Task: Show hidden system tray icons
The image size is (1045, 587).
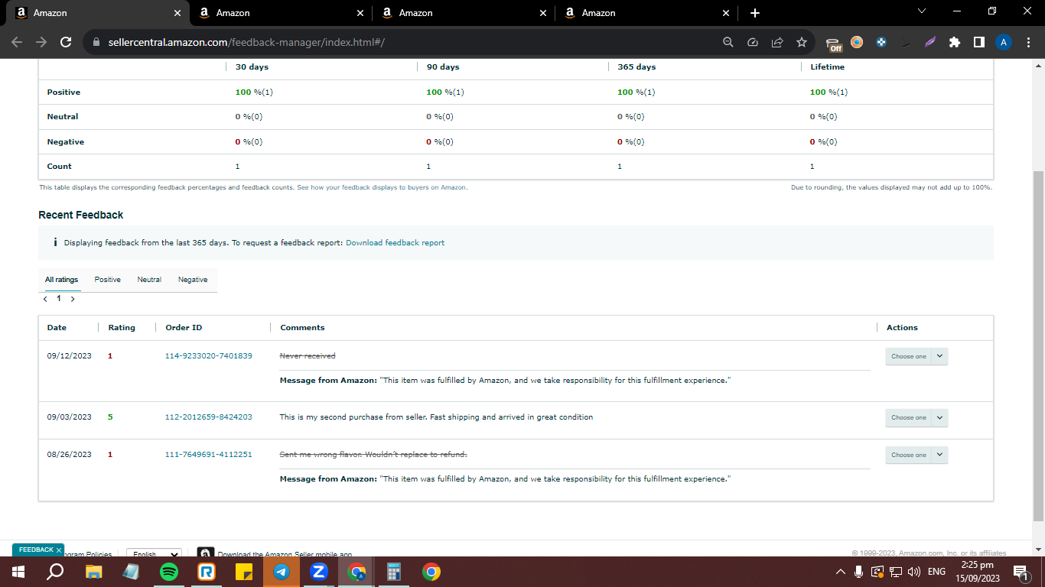Action: [x=841, y=572]
